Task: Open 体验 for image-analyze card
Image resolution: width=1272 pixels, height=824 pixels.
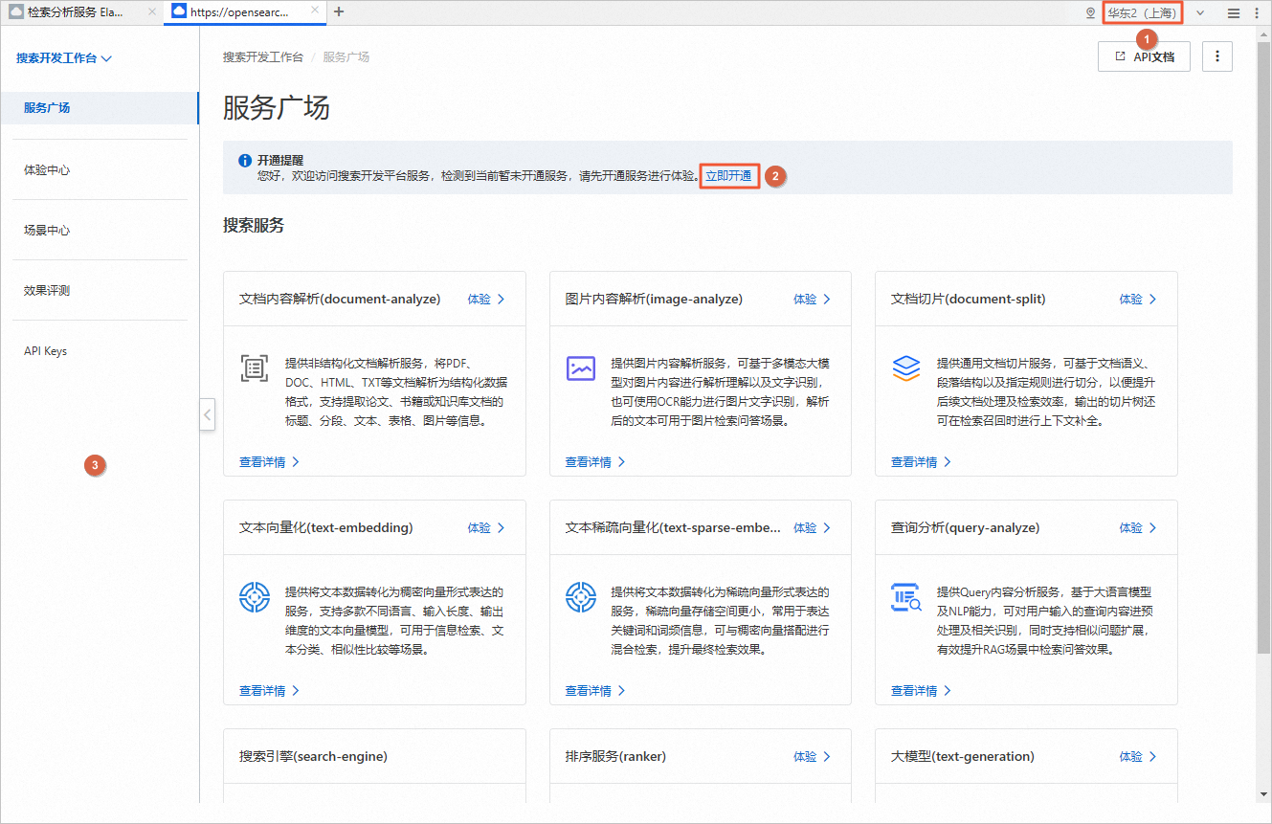Action: point(813,300)
